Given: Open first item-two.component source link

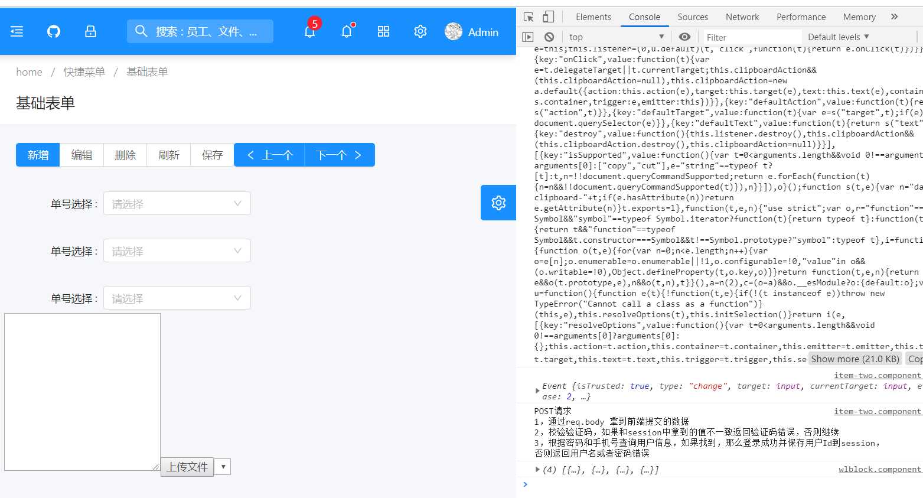Looking at the screenshot, I should 877,375.
